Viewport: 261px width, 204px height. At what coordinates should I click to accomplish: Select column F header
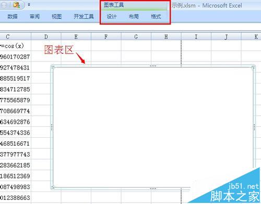coord(106,37)
